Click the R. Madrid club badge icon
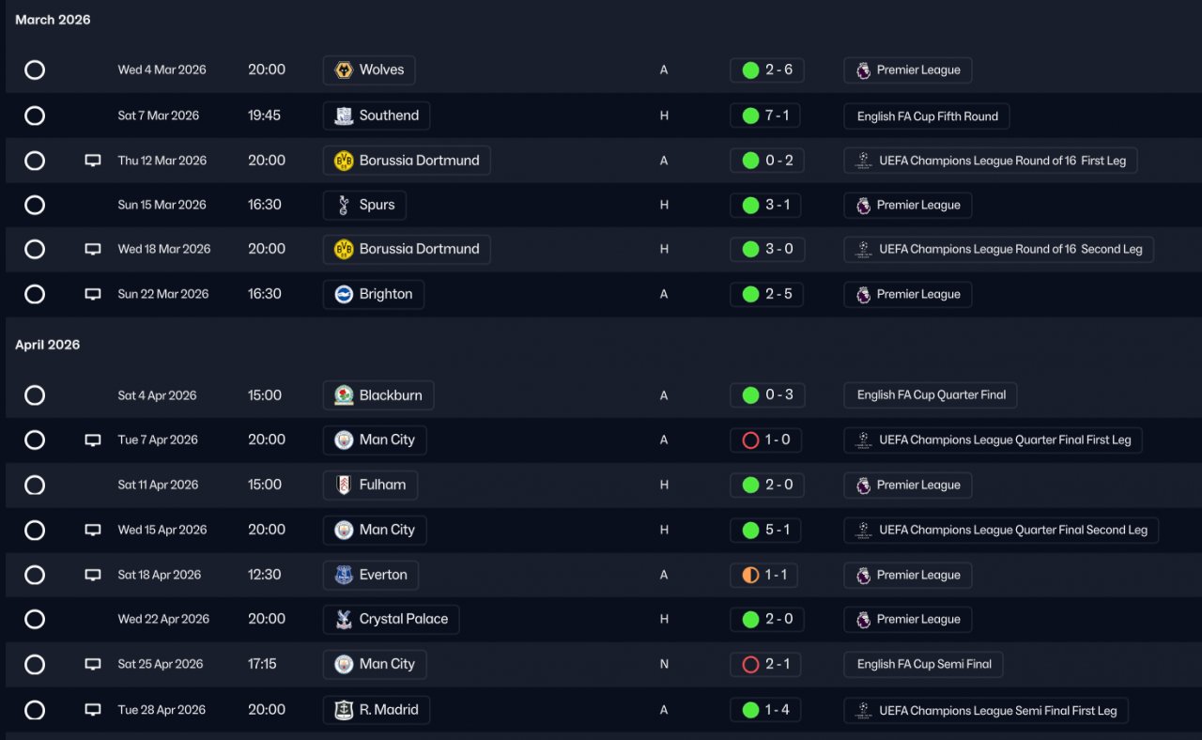 pyautogui.click(x=344, y=710)
